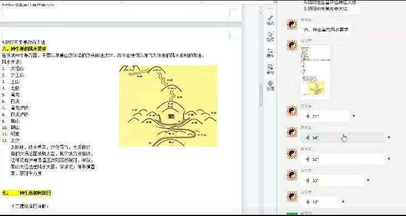Click avatar beside the 21" voice message

(292, 111)
